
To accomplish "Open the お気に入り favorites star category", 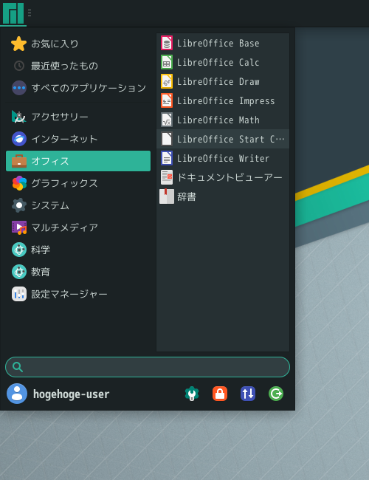I will coord(78,44).
